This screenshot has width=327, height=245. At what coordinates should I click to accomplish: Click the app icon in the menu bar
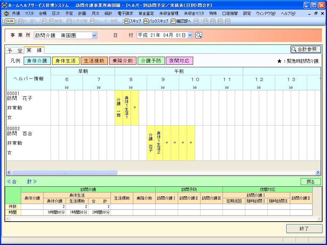click(6, 13)
